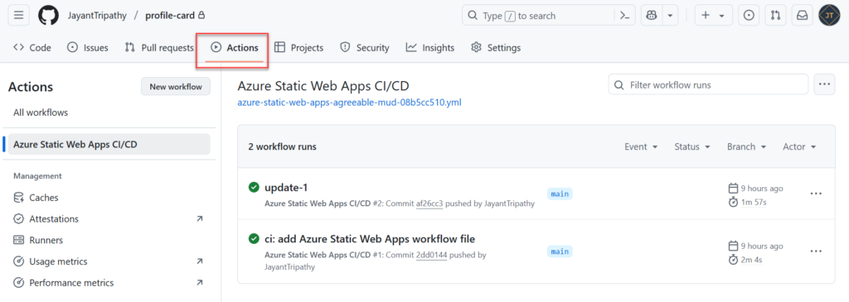Click the Attestations check icon
Image resolution: width=849 pixels, height=302 pixels.
pyautogui.click(x=19, y=218)
